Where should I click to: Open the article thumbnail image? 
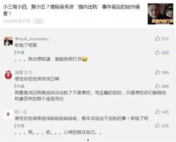(160, 14)
